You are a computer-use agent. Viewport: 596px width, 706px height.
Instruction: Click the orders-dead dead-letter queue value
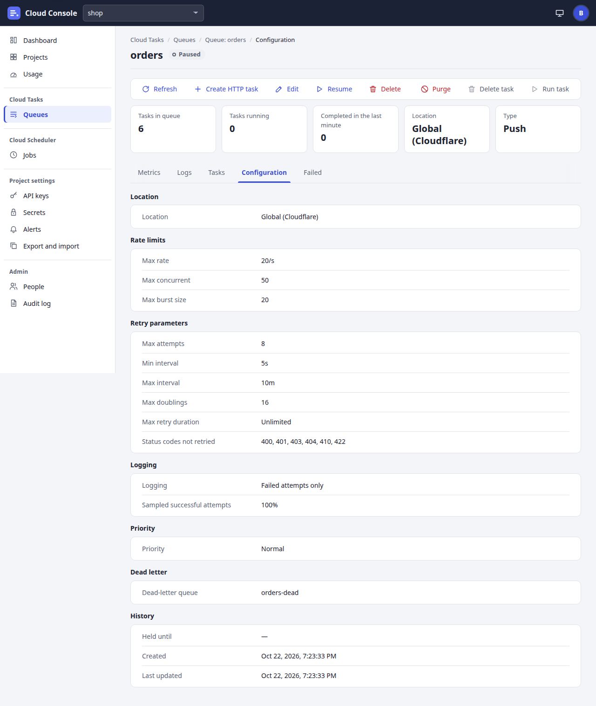280,593
